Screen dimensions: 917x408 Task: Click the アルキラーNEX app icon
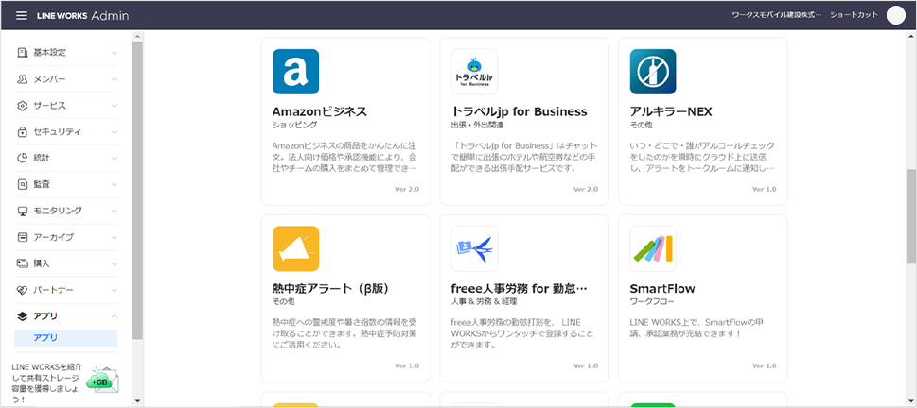(653, 72)
